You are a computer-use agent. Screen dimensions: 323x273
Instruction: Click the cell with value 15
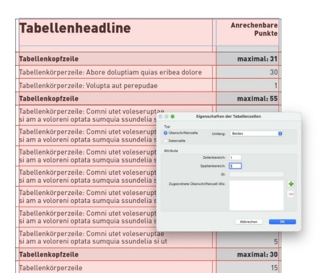pyautogui.click(x=248, y=267)
